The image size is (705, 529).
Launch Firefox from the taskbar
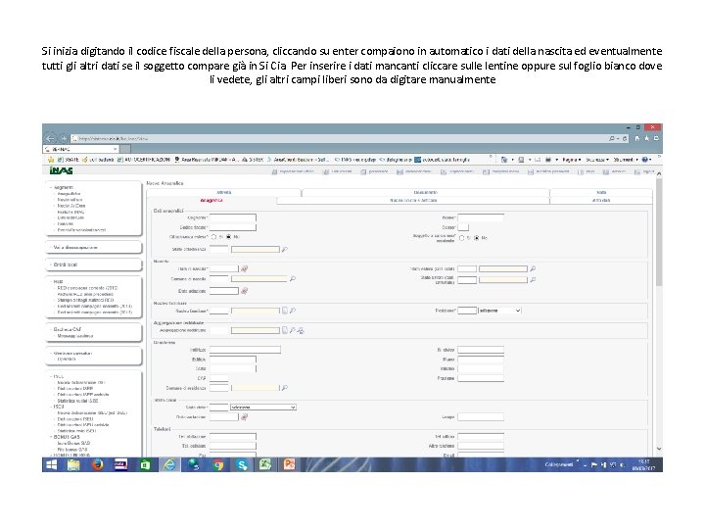(x=98, y=464)
